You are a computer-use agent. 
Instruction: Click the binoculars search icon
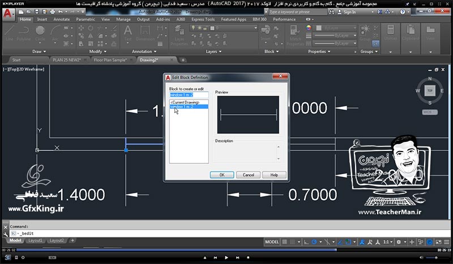tap(331, 12)
